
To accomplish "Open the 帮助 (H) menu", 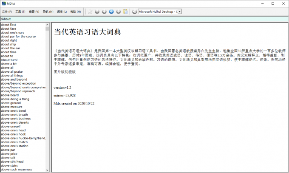I will point(75,11).
